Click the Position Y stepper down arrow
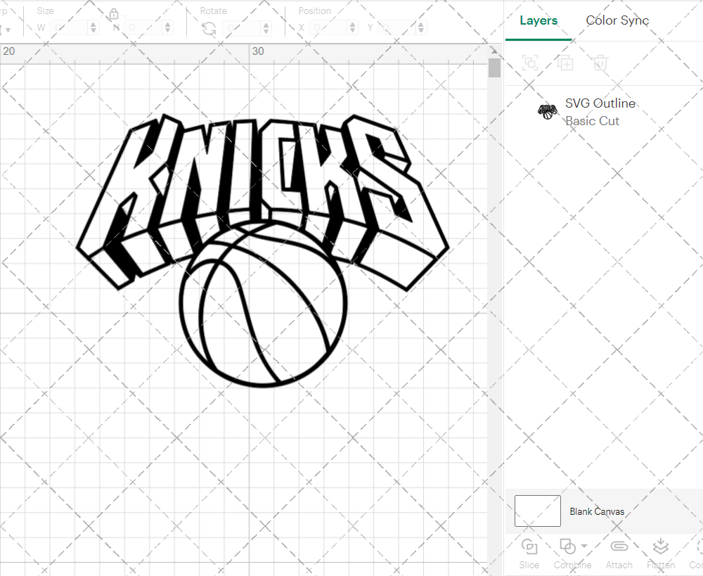The image size is (703, 576). 420,31
